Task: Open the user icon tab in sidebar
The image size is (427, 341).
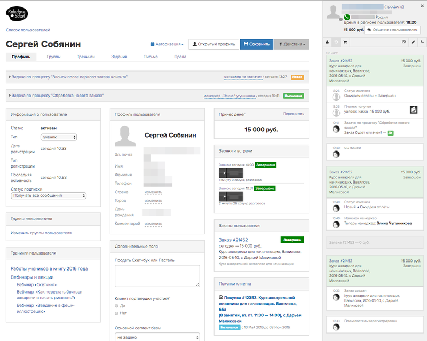Action: point(327,42)
